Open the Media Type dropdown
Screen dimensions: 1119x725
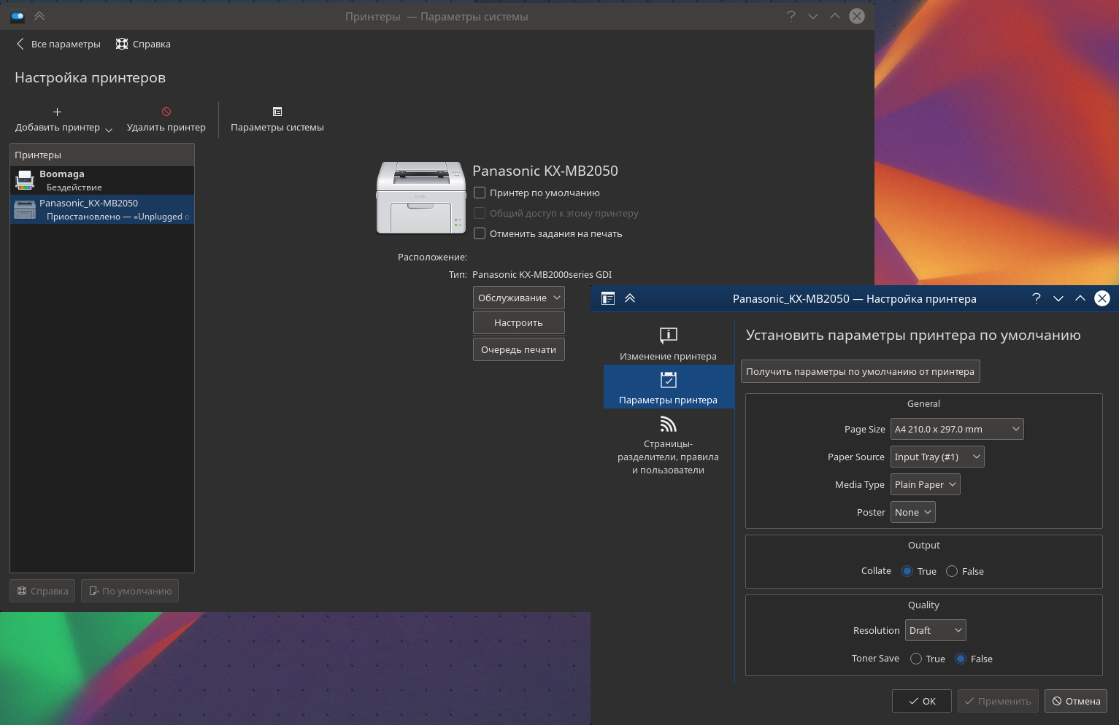926,485
